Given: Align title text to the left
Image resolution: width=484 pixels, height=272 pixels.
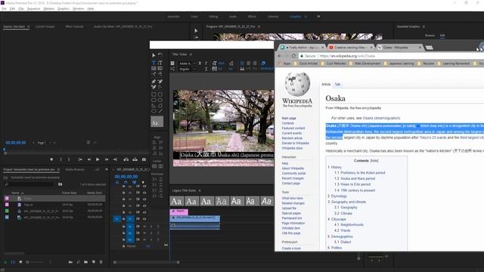Looking at the screenshot, I should 242,63.
